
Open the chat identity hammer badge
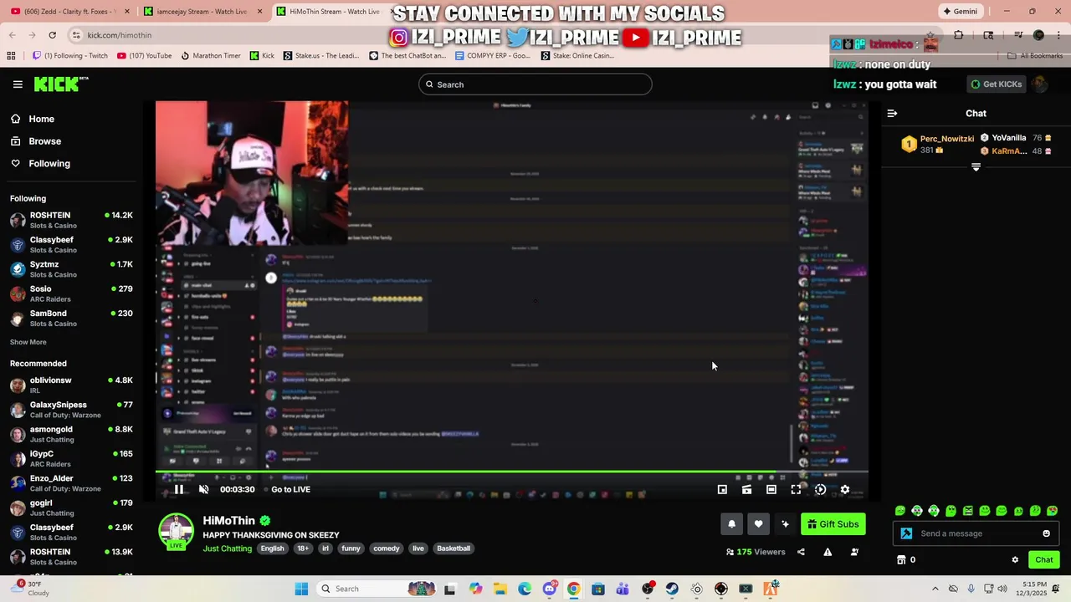(x=906, y=533)
